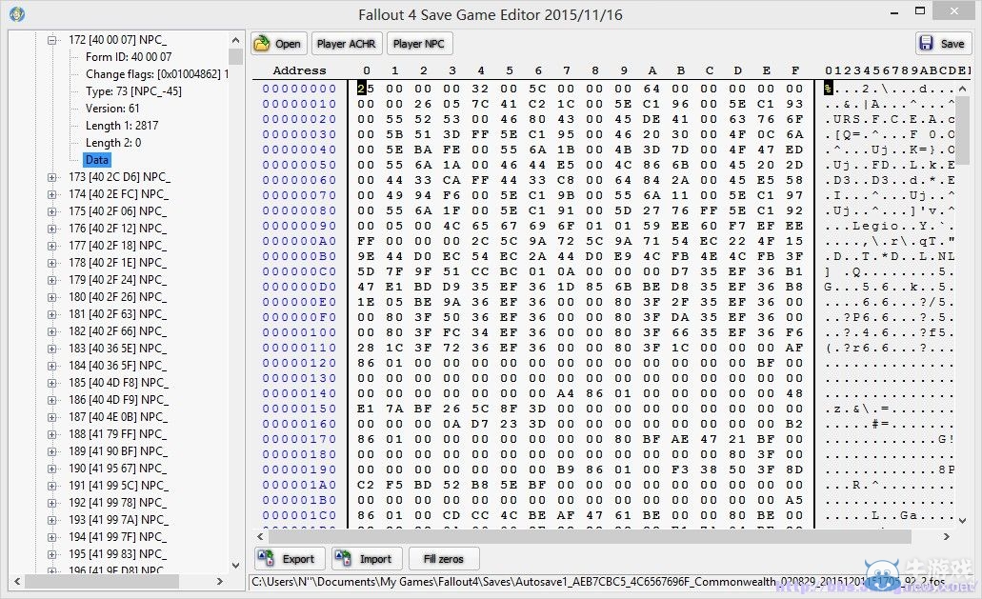
Task: Click the tree panel scroll left arrow
Action: (x=17, y=582)
